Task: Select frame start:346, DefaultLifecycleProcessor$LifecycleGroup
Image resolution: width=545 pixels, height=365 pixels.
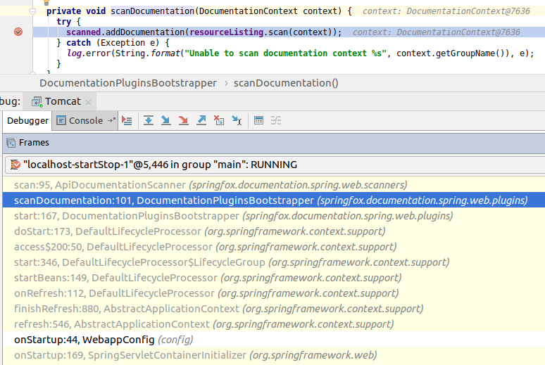Action: pyautogui.click(x=274, y=262)
